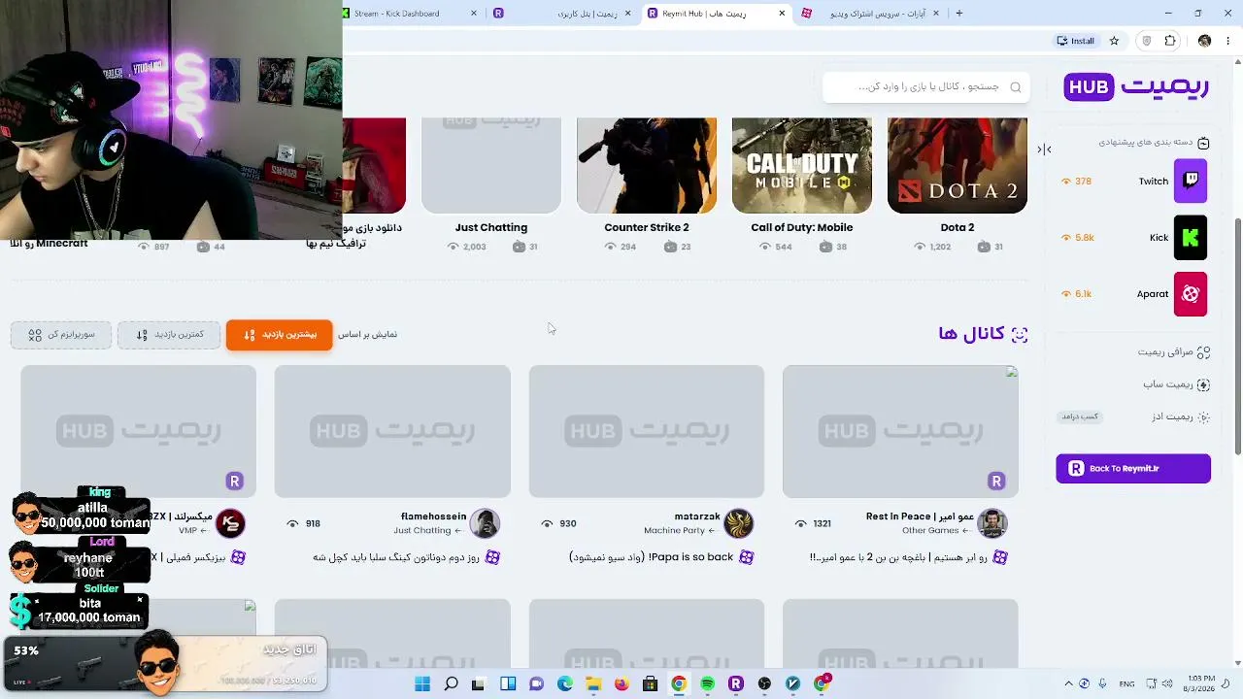Open the Aparat platform icon in sidebar

pyautogui.click(x=1191, y=294)
